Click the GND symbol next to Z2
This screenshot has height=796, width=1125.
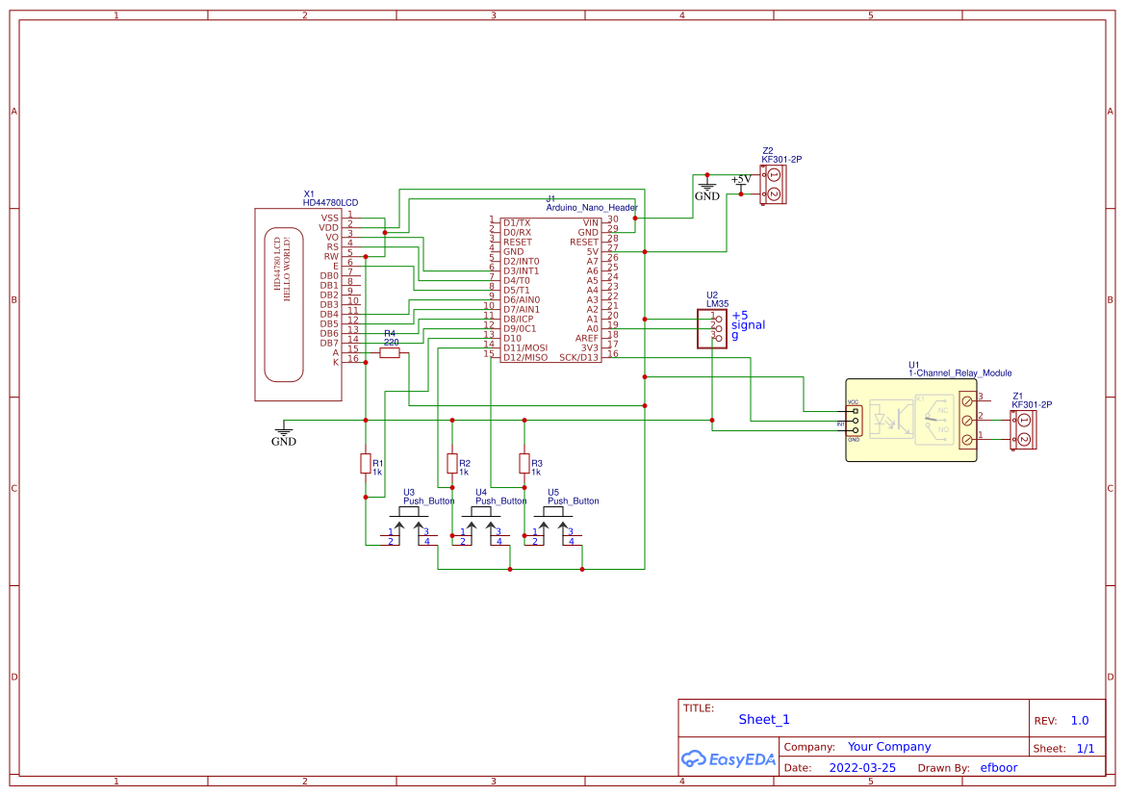click(705, 185)
